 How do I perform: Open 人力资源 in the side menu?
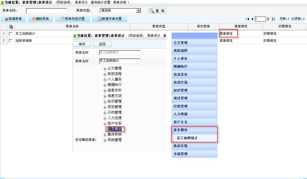click(194, 114)
